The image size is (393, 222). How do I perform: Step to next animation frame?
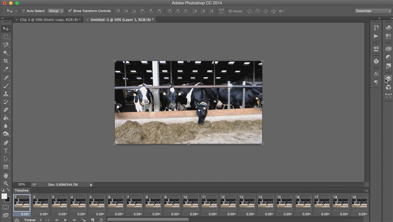click(x=75, y=220)
